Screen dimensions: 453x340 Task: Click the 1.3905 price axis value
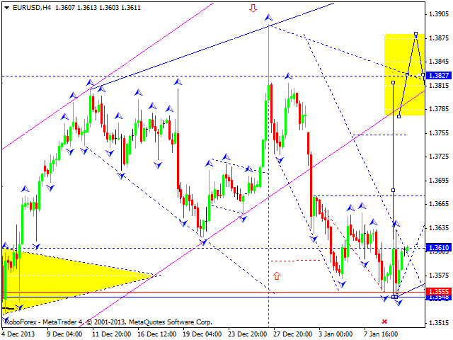point(439,14)
